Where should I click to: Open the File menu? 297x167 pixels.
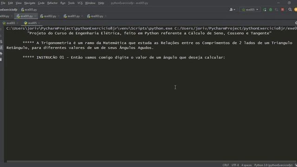pyautogui.click(x=3, y=3)
